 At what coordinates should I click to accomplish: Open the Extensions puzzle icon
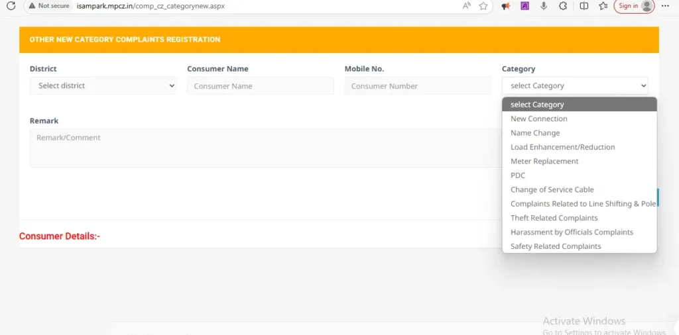point(563,6)
